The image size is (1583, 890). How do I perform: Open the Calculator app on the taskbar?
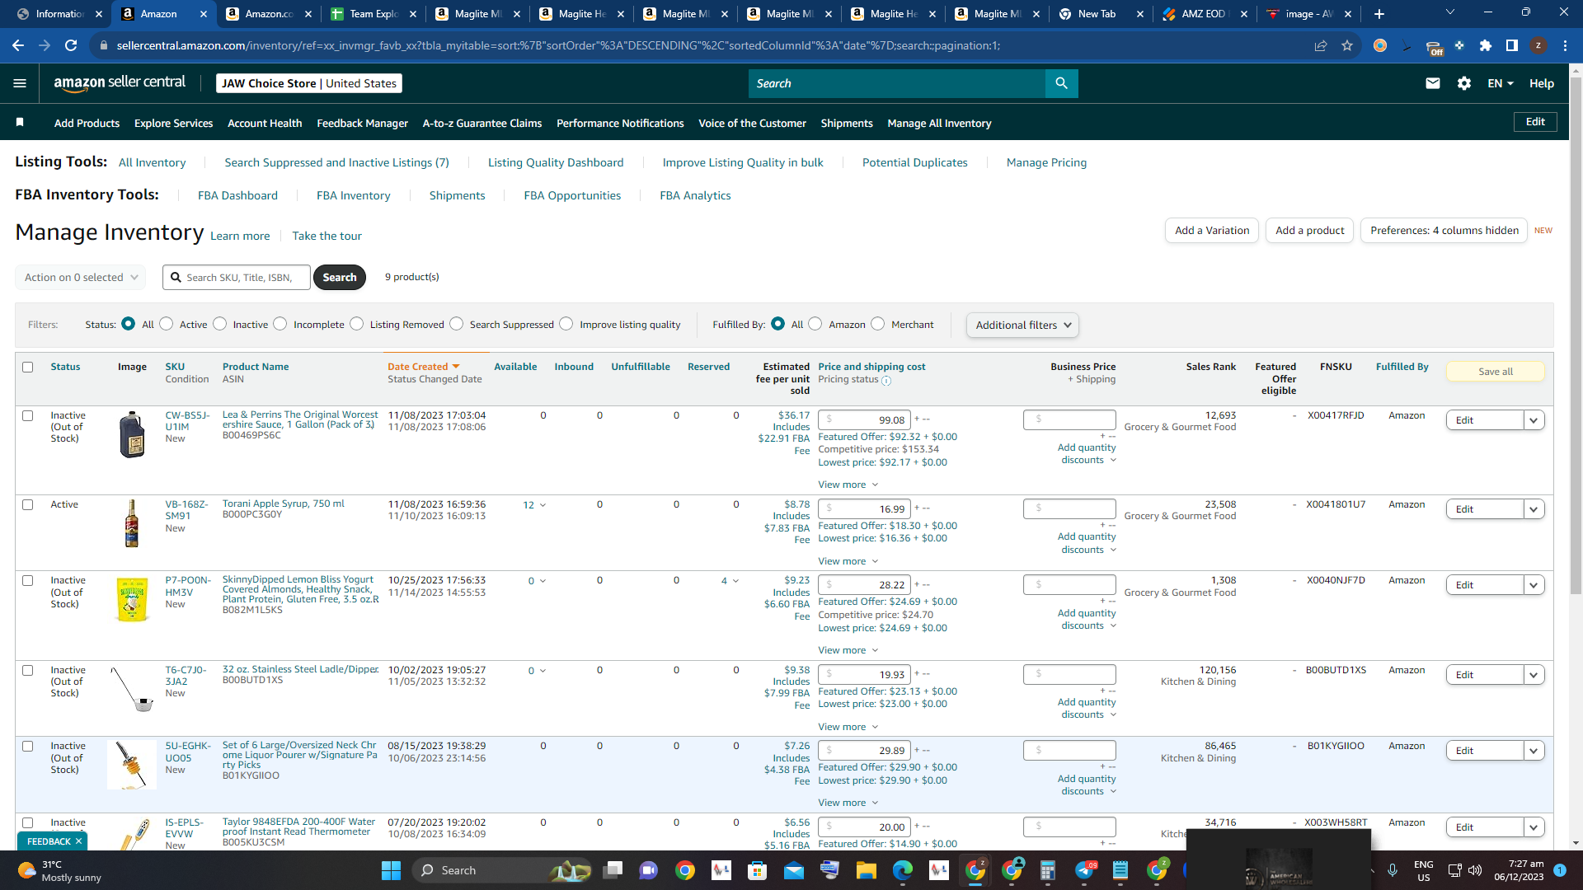click(1048, 870)
